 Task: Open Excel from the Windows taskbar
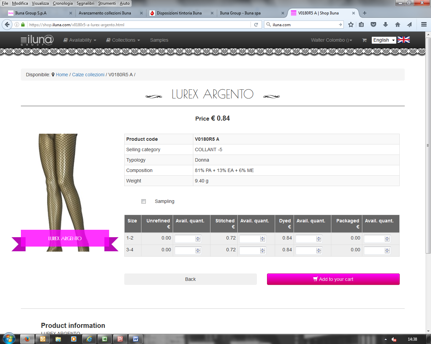point(105,339)
